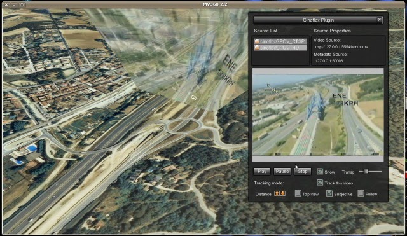This screenshot has height=236, width=407.
Task: Toggle the Subjective tracking checkbox
Action: [329, 193]
